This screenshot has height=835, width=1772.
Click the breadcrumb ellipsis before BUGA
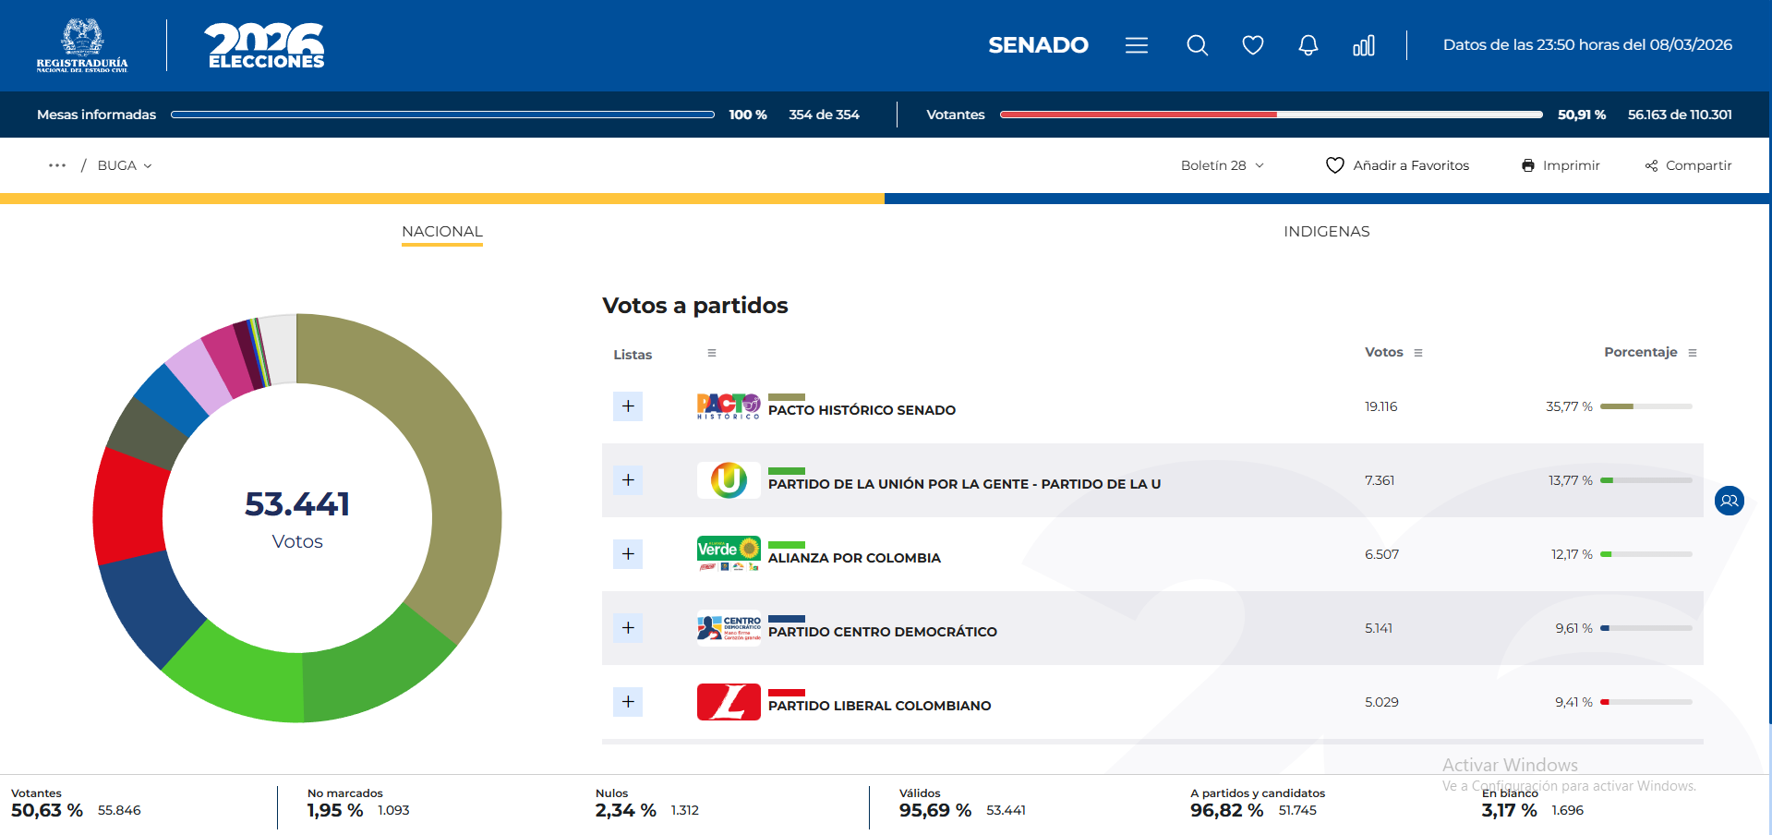(57, 165)
